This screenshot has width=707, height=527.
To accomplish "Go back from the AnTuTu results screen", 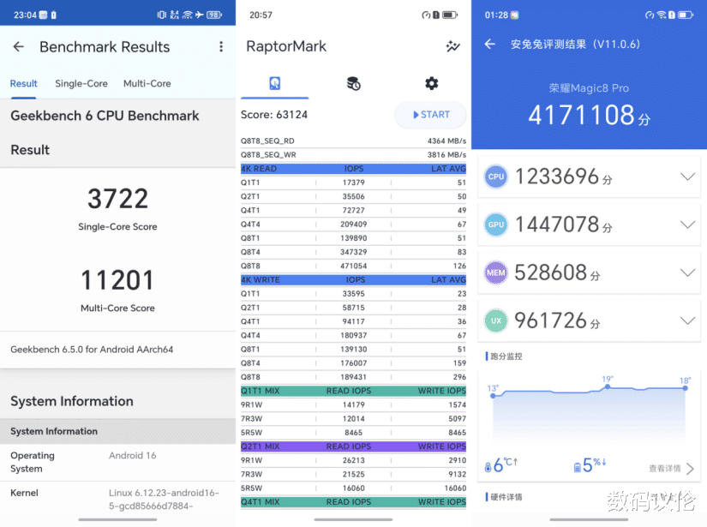I will click(489, 45).
